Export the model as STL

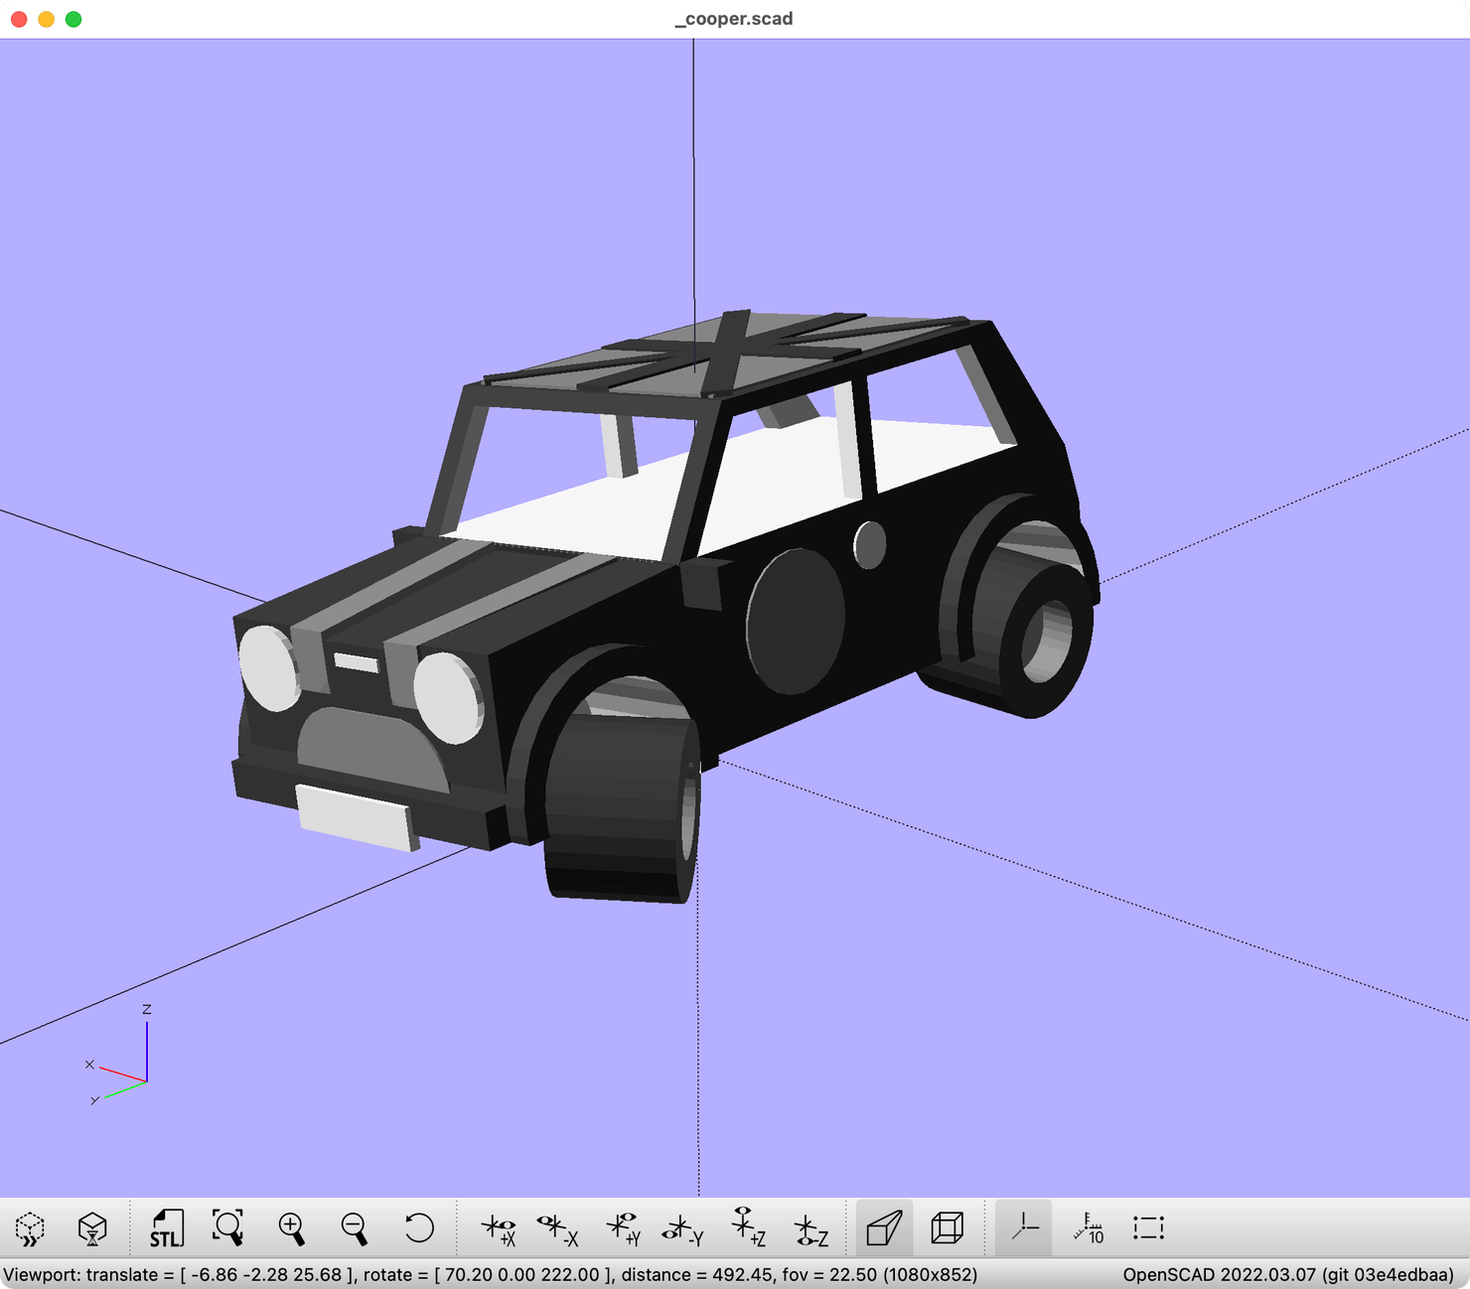point(166,1228)
